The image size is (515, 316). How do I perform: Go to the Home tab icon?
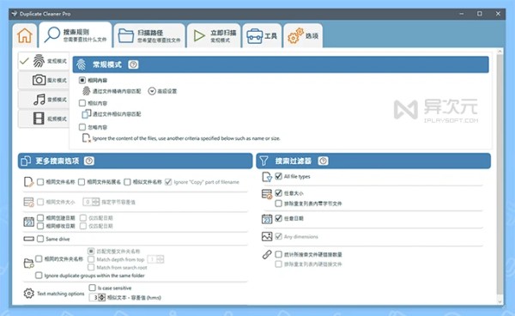click(25, 35)
